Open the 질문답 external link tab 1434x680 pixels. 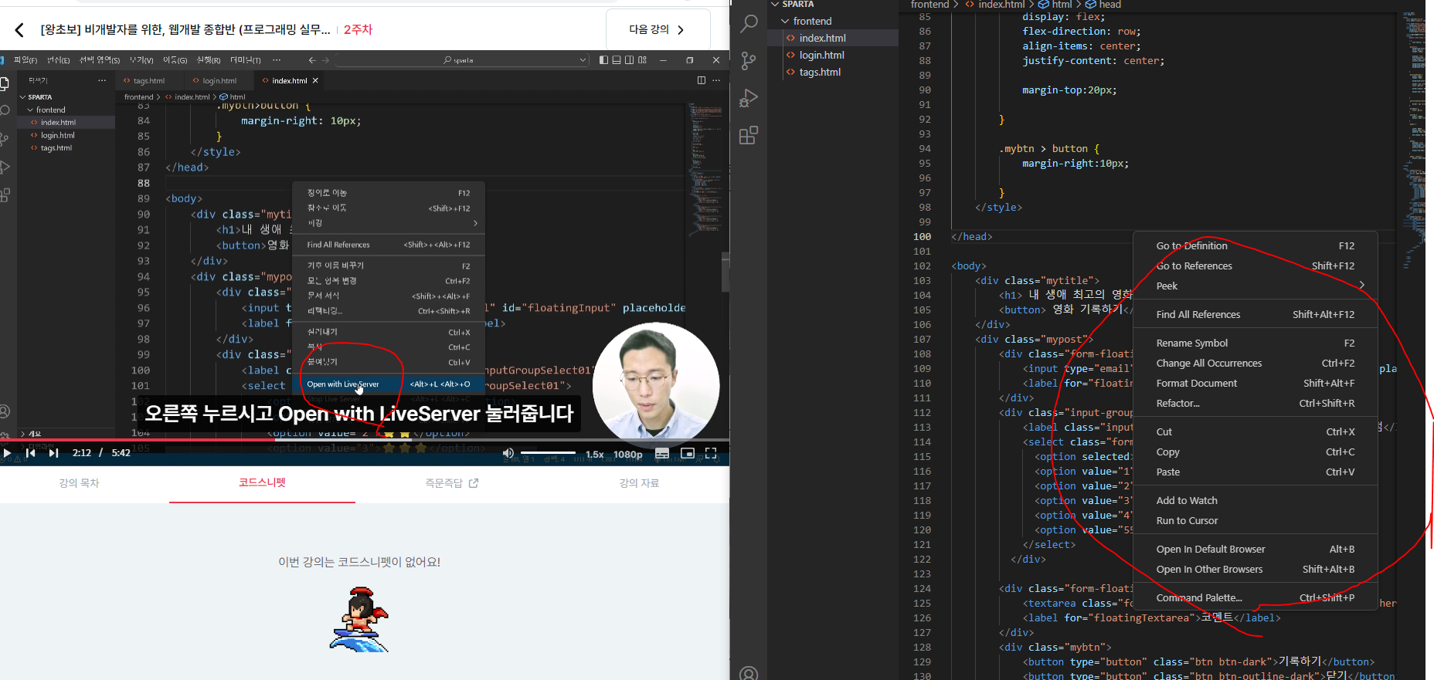[x=451, y=483]
